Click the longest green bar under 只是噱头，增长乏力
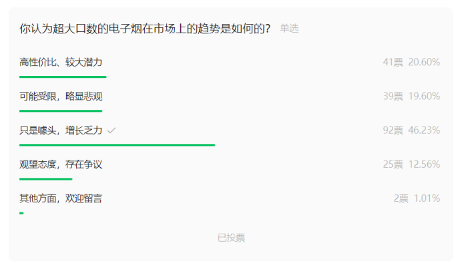 click(x=117, y=144)
